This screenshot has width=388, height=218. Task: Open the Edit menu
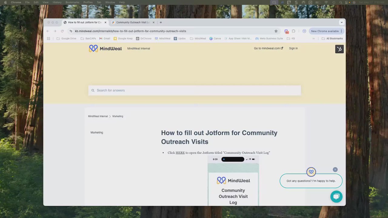tap(36, 2)
